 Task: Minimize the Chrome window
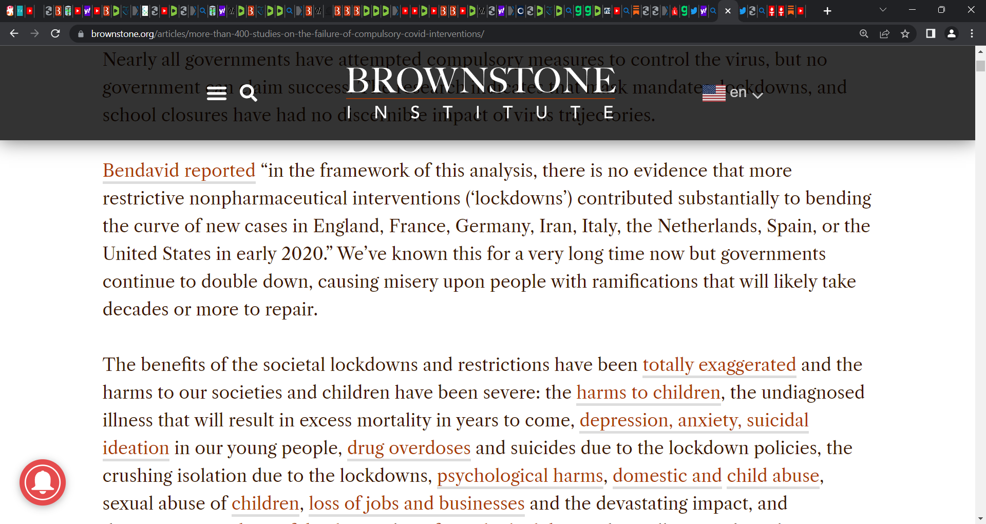click(912, 10)
